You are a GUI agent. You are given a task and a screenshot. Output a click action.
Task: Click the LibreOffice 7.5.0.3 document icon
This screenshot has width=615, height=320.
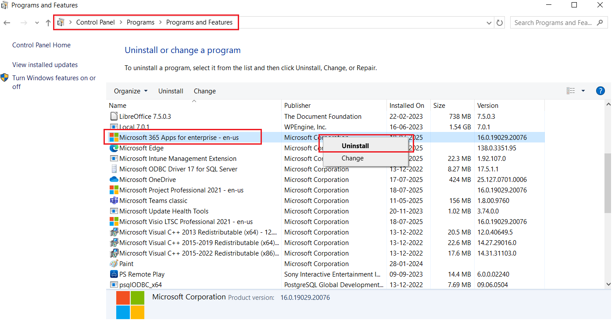[x=114, y=117]
